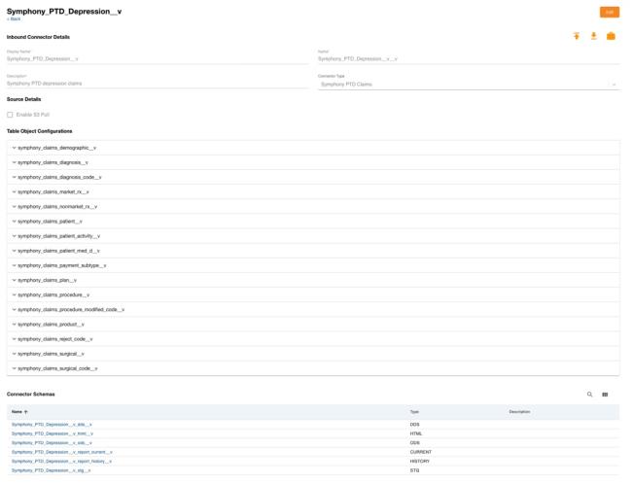Screen dimensions: 632x484
Task: Expand symphony_claims_demographic__v table configuration
Action: [15, 148]
